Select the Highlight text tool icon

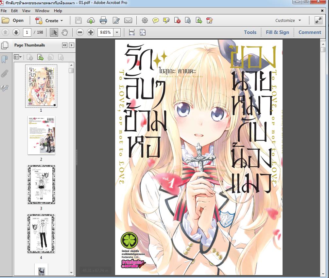coord(166,20)
